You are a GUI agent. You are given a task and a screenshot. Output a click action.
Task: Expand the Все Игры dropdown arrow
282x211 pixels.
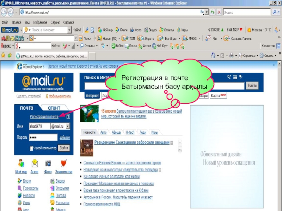tap(179, 38)
